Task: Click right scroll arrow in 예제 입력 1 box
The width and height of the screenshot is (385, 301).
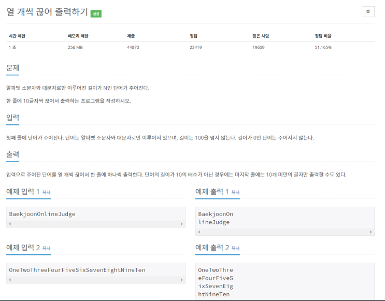Action: click(182, 224)
